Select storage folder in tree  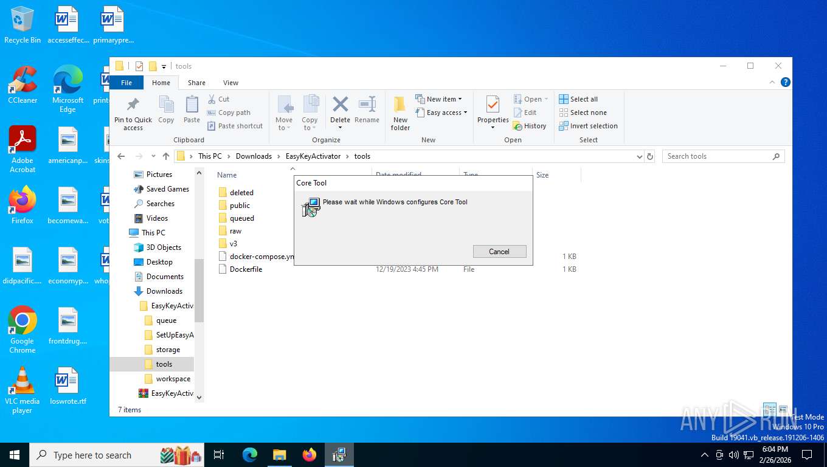(168, 350)
